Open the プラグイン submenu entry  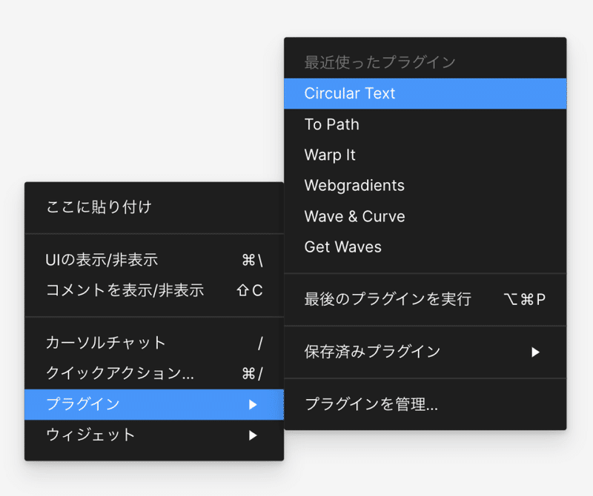(154, 405)
